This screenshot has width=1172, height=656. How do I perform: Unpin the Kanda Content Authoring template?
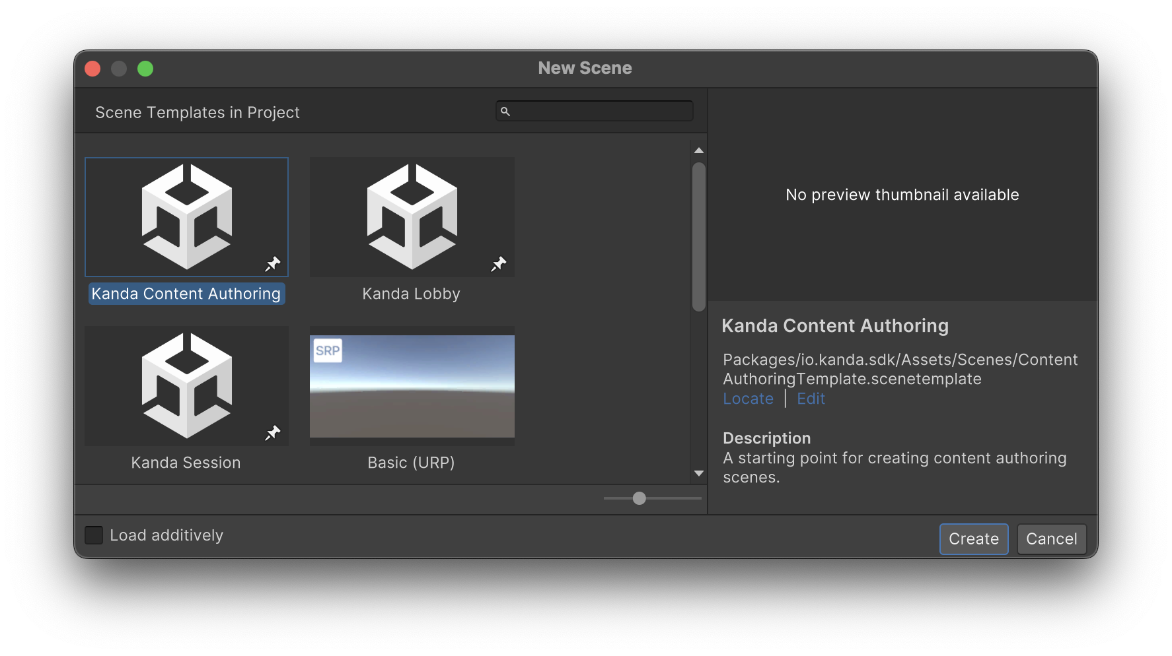(x=273, y=264)
